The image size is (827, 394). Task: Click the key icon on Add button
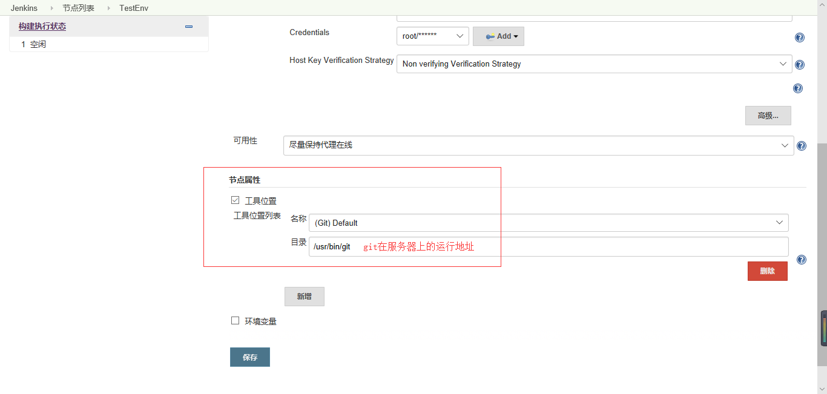click(x=490, y=37)
